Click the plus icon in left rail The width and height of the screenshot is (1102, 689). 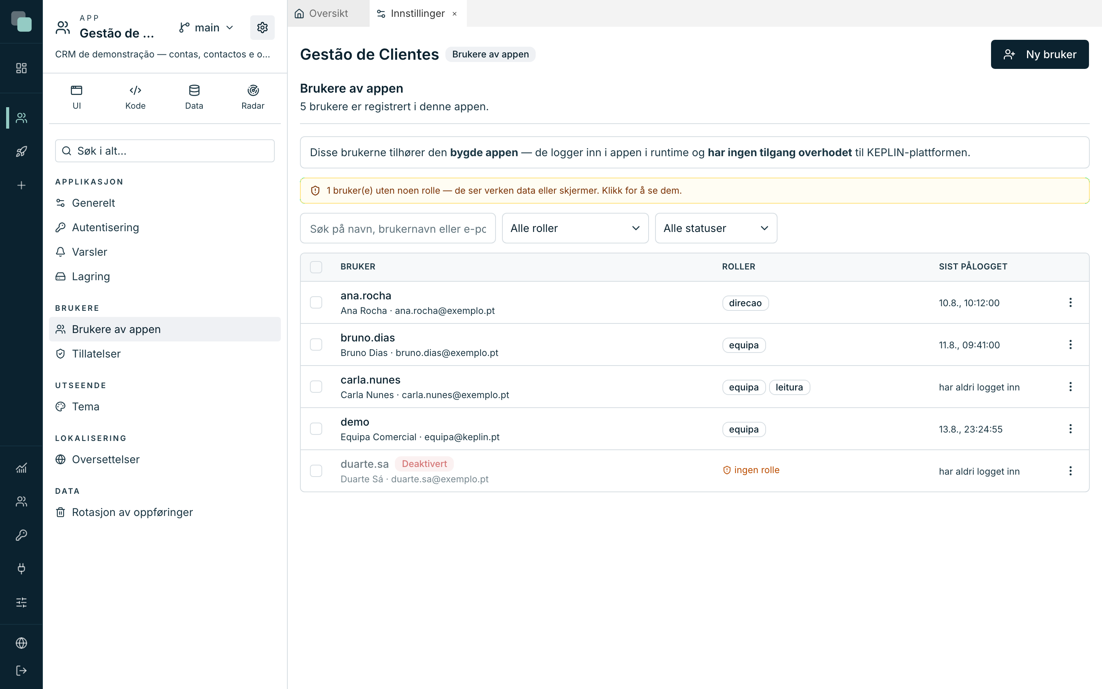click(21, 186)
